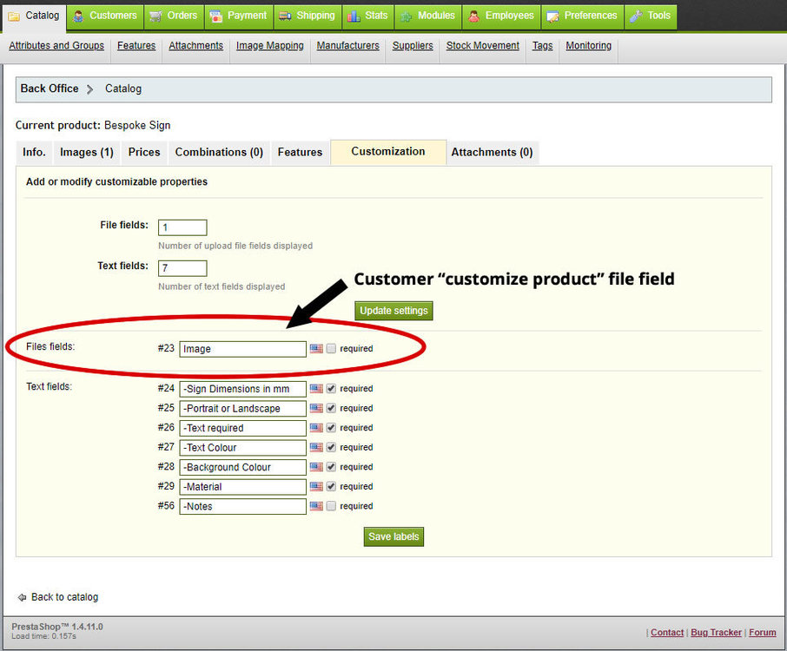Click the Text fields number input
The height and width of the screenshot is (651, 787).
click(x=182, y=267)
